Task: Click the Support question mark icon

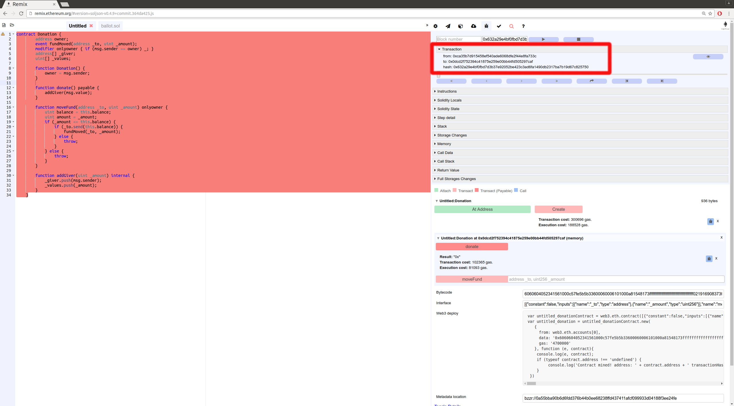Action: 523,26
